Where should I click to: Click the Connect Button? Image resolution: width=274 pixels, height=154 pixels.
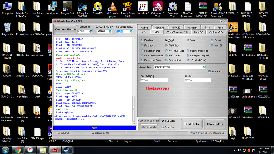[65, 29]
